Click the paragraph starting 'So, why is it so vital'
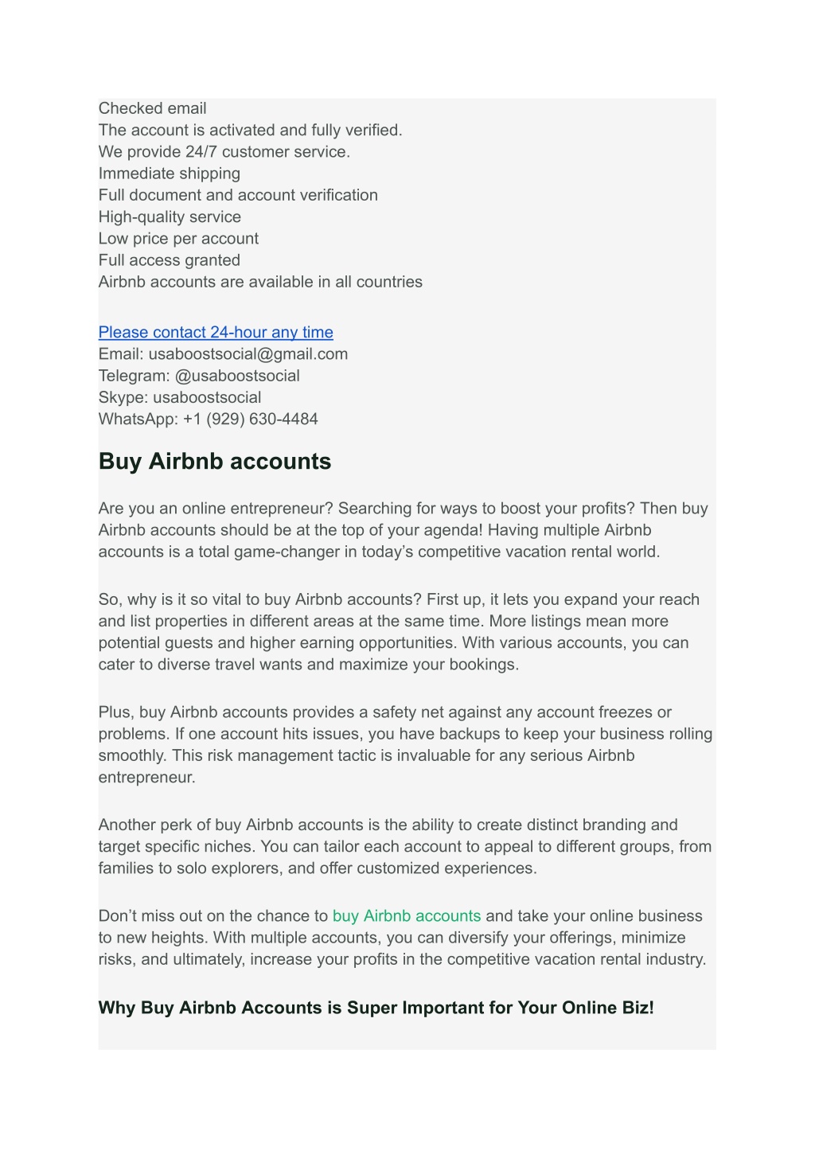This screenshot has height=1151, width=815. click(x=400, y=632)
